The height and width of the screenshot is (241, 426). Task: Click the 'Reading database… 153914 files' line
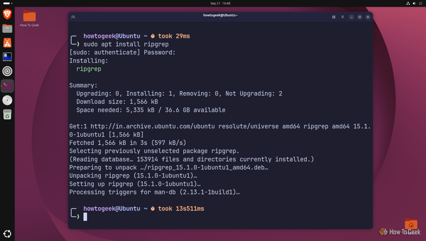[x=191, y=159]
